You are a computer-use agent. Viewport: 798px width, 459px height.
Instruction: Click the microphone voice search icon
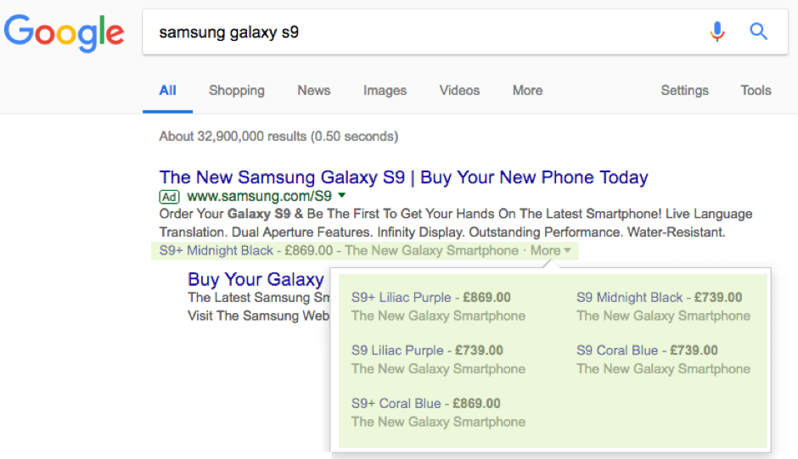coord(717,32)
